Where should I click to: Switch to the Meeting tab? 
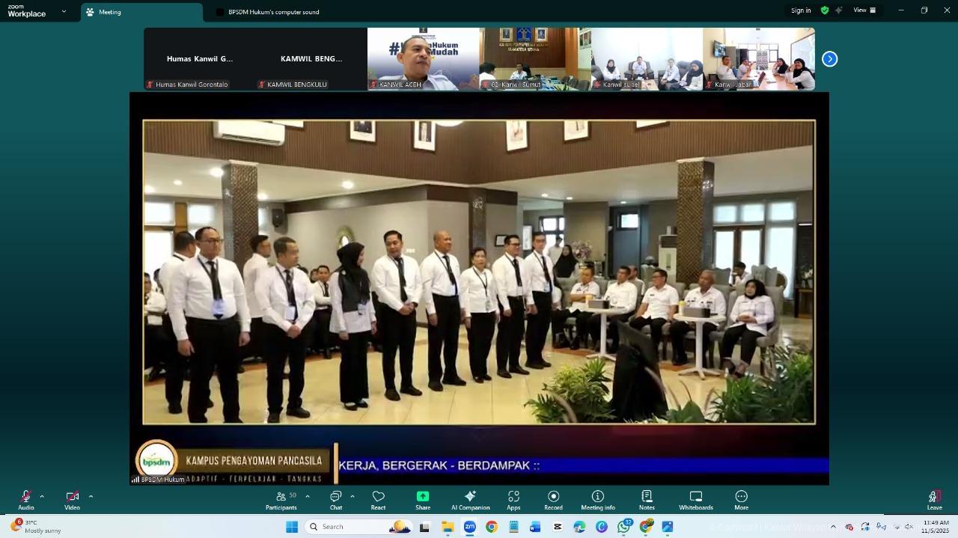coord(109,12)
